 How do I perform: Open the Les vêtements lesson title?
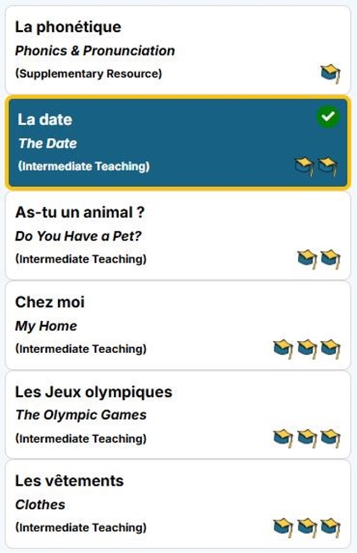click(69, 481)
